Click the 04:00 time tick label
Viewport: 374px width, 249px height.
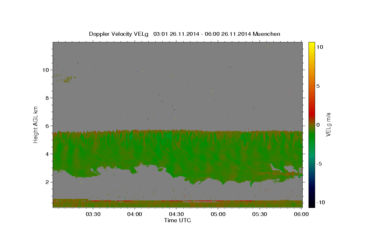pyautogui.click(x=135, y=214)
